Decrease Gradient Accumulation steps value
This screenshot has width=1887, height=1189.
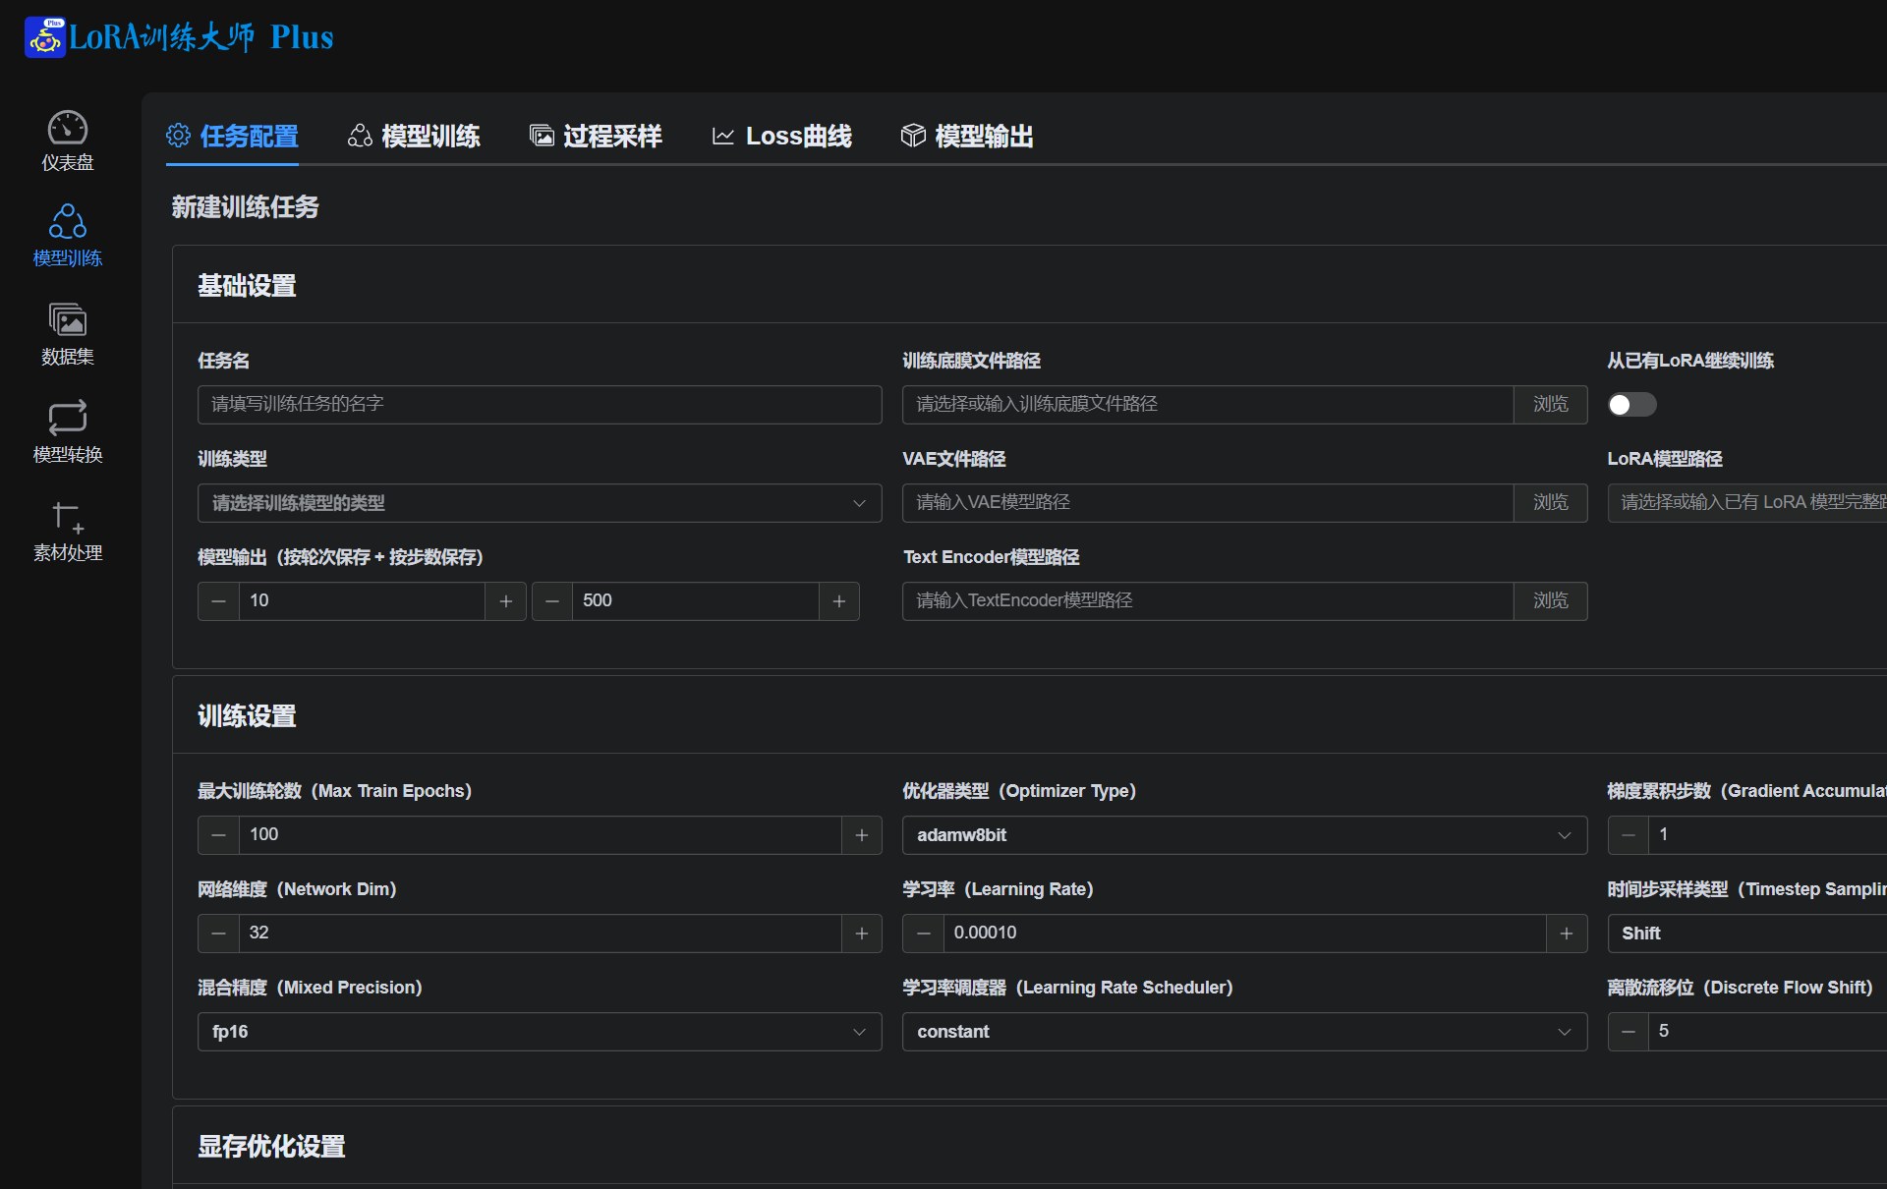[x=1629, y=835]
